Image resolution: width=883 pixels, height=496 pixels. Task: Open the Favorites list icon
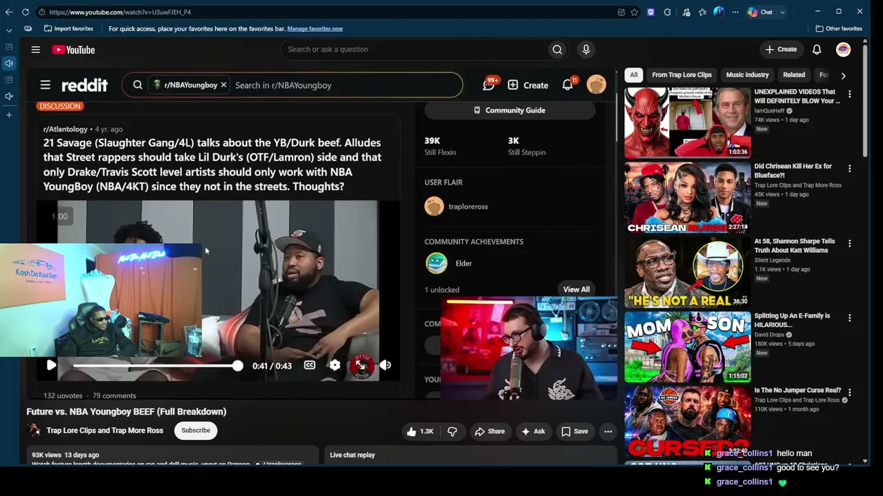point(702,12)
